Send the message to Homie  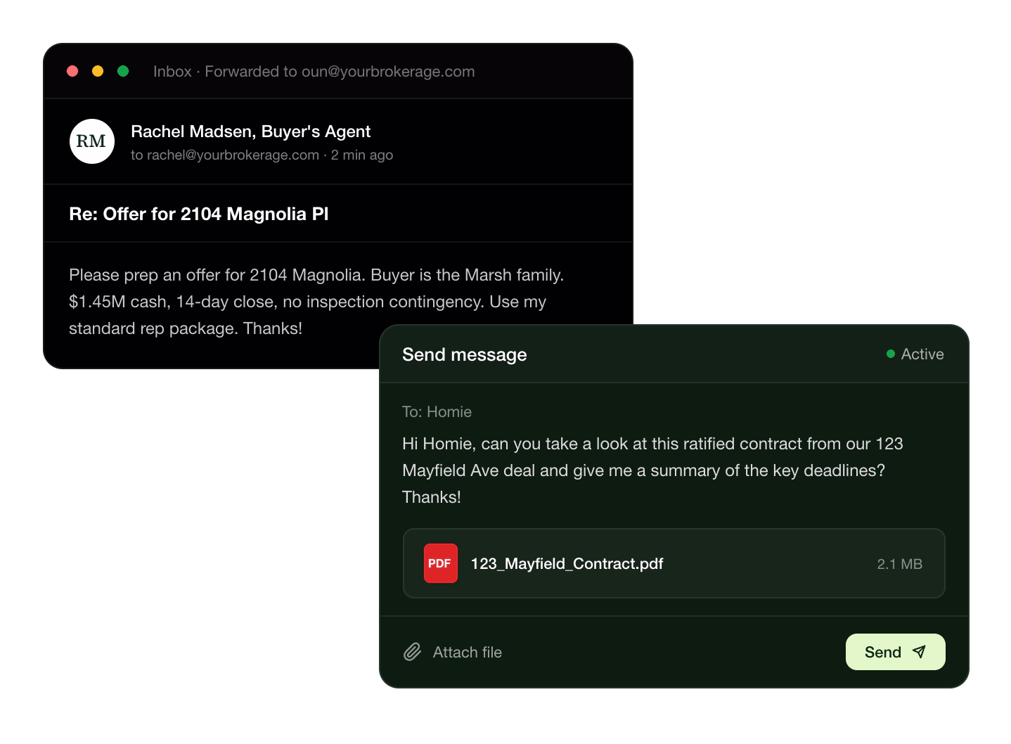coord(895,652)
